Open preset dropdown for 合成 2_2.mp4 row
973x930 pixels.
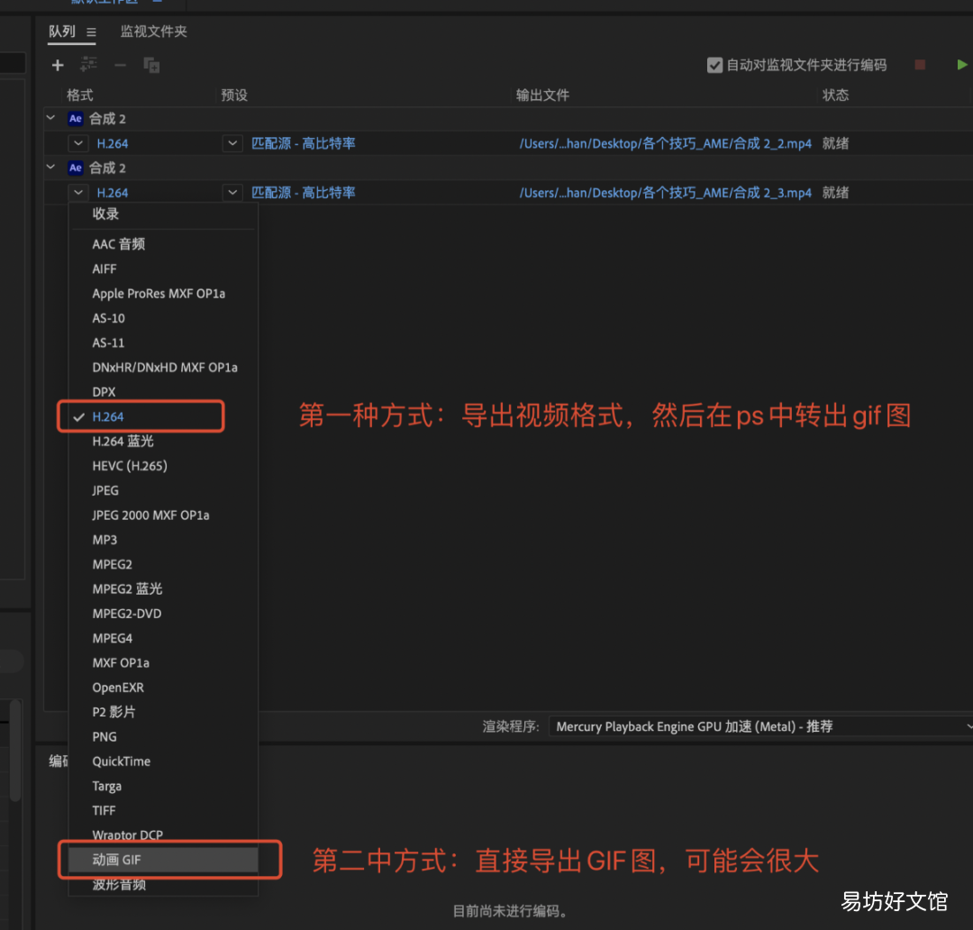232,143
